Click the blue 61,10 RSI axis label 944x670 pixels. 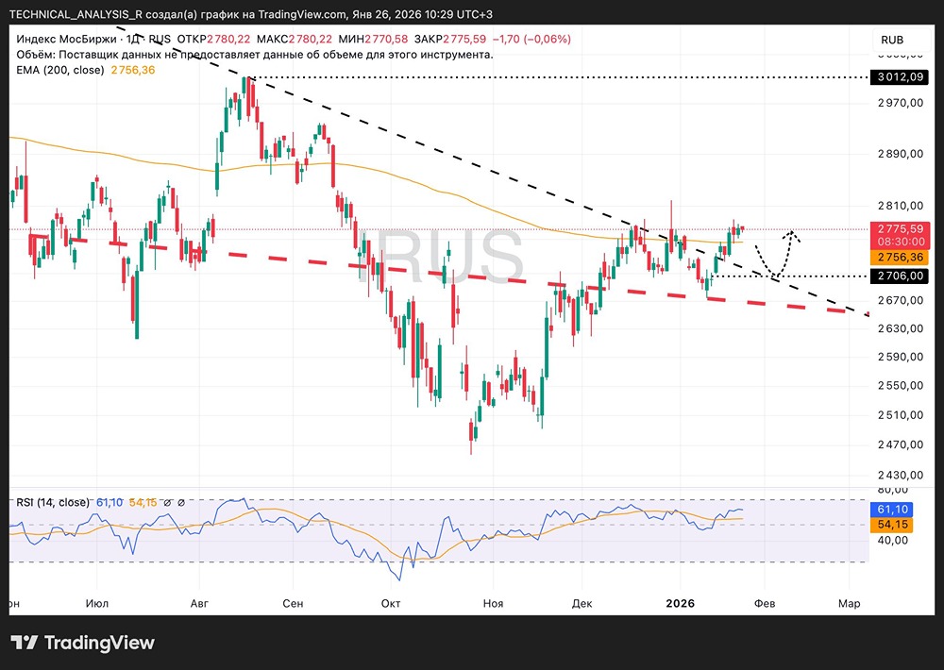892,510
